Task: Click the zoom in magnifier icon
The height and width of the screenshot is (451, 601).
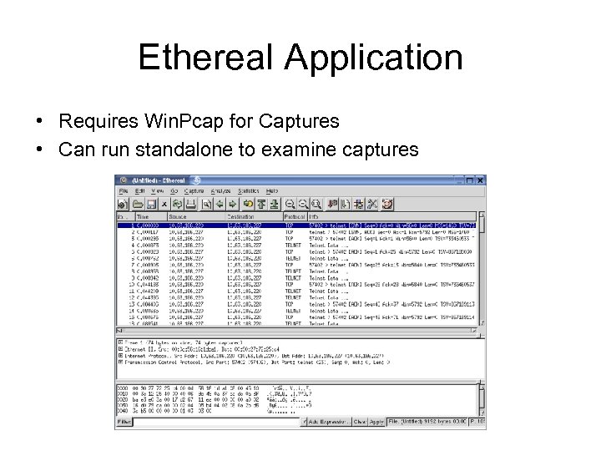Action: click(x=290, y=204)
